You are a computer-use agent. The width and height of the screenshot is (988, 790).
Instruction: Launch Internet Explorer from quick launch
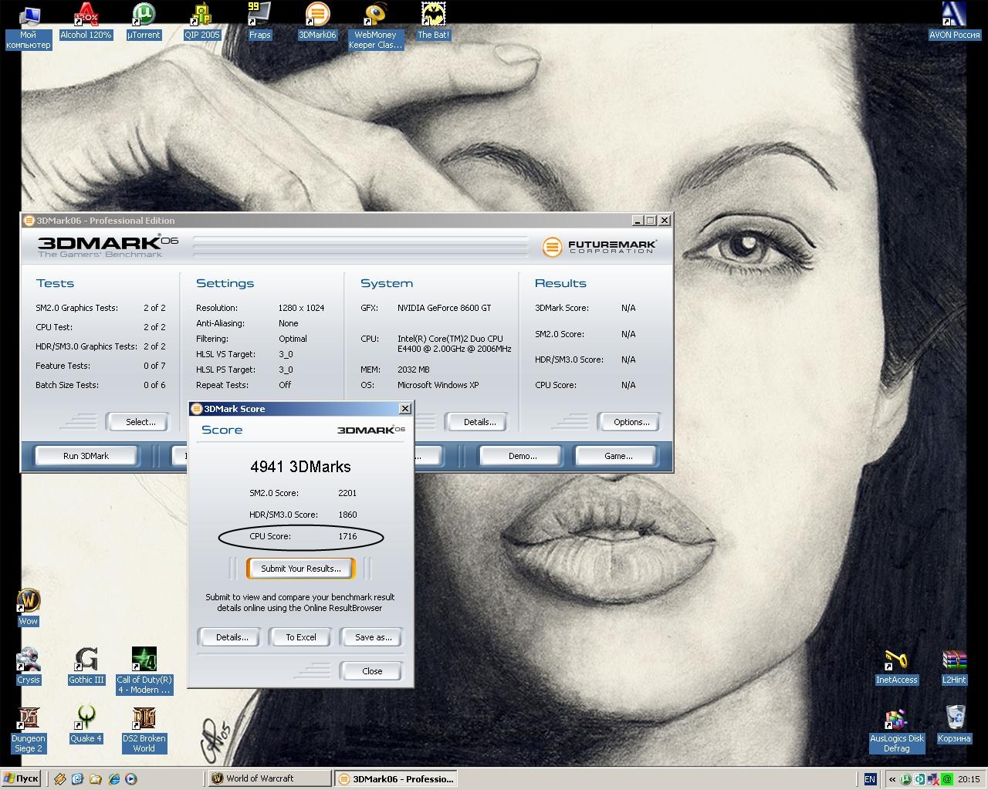point(113,779)
